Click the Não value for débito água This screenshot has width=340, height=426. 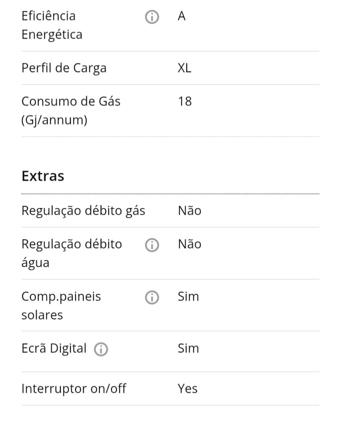point(189,244)
